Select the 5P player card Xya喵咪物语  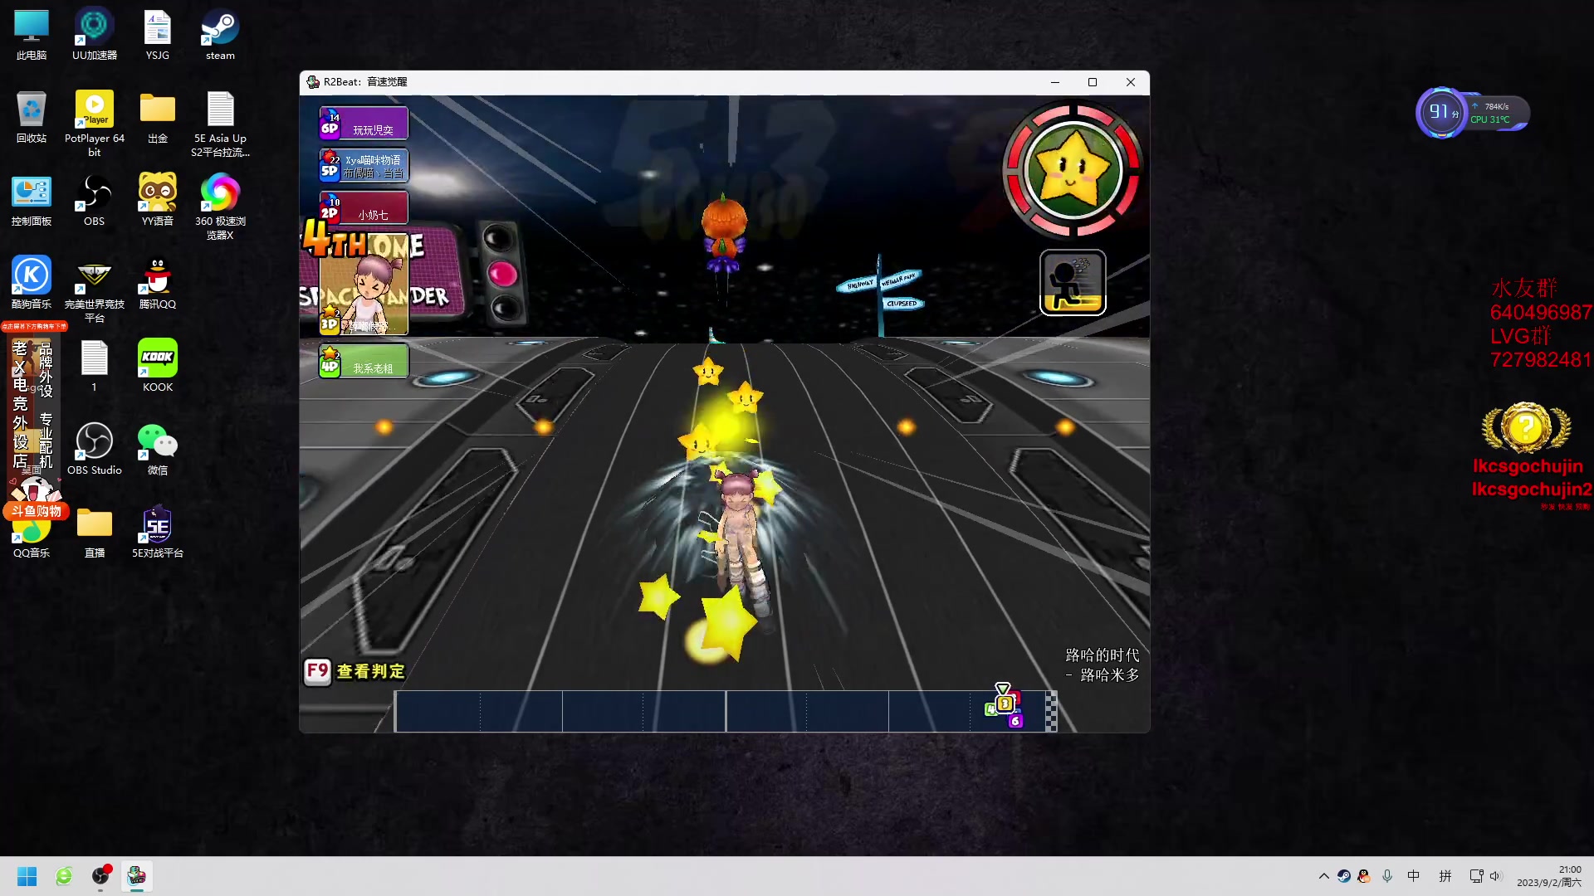364,166
